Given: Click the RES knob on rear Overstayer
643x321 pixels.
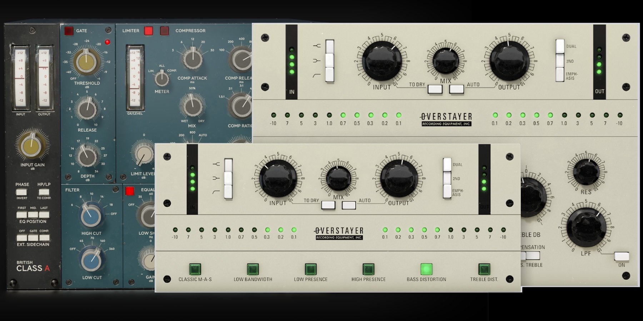Looking at the screenshot, I should click(586, 172).
